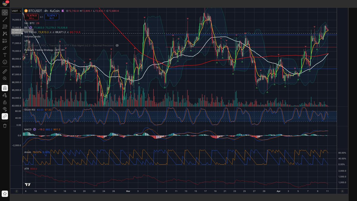Toggle lock all drawings
357x201 pixels.
[5, 102]
